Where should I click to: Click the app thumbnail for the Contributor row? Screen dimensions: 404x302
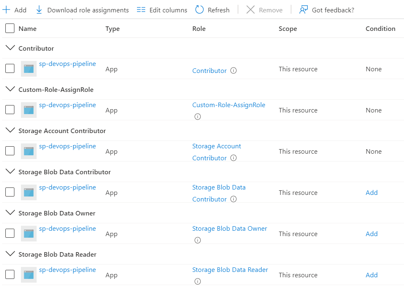pos(28,68)
